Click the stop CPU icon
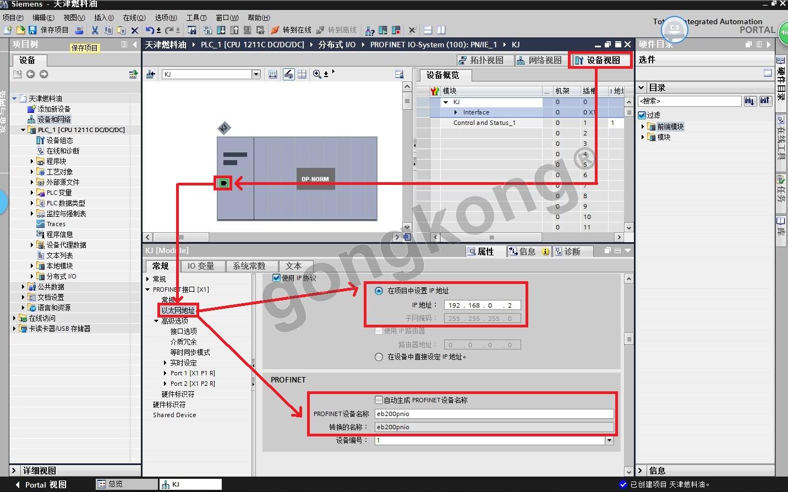This screenshot has width=788, height=492. [x=396, y=30]
